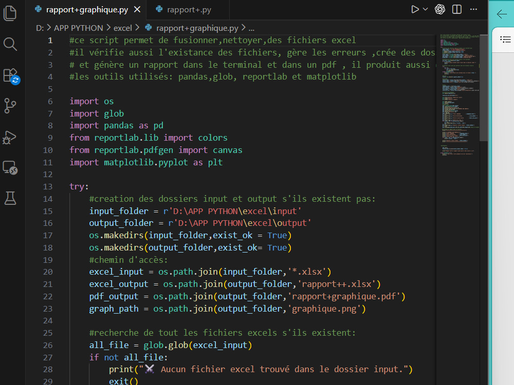
Task: Click 'all_file' variable on line 26
Action: click(x=109, y=345)
